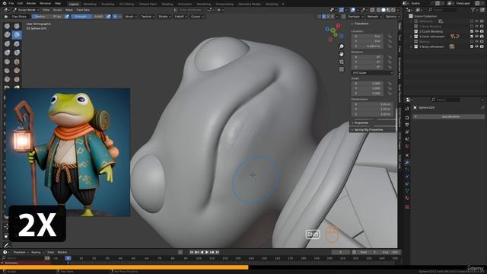
Task: Enable rendered viewport shading mode
Action: click(393, 10)
